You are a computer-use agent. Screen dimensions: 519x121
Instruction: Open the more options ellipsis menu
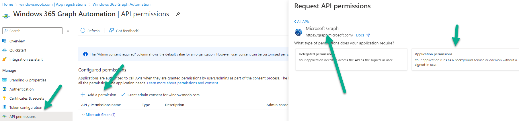[187, 14]
